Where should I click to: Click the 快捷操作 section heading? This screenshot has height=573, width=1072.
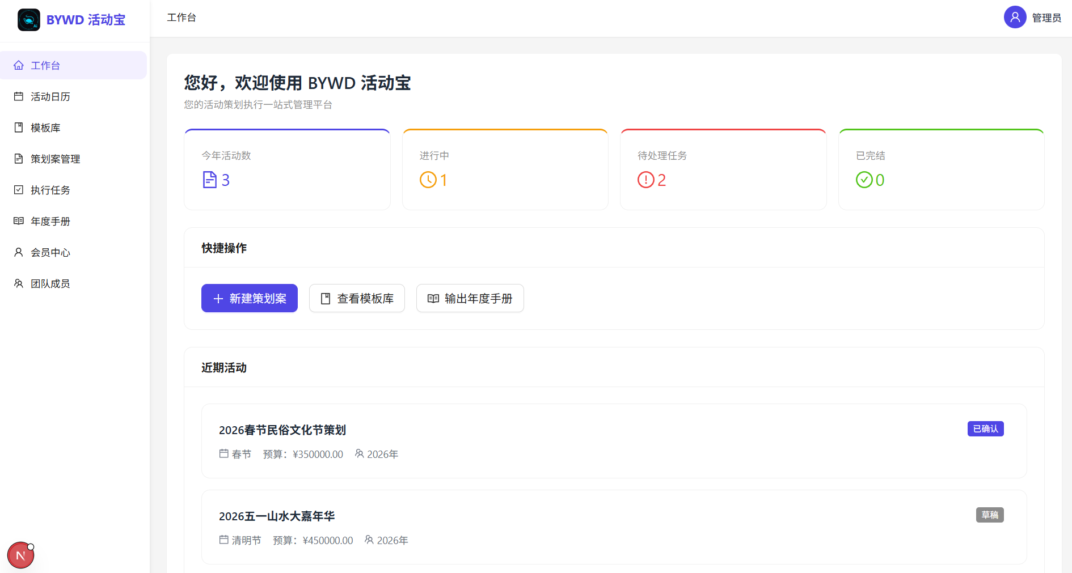(x=224, y=248)
